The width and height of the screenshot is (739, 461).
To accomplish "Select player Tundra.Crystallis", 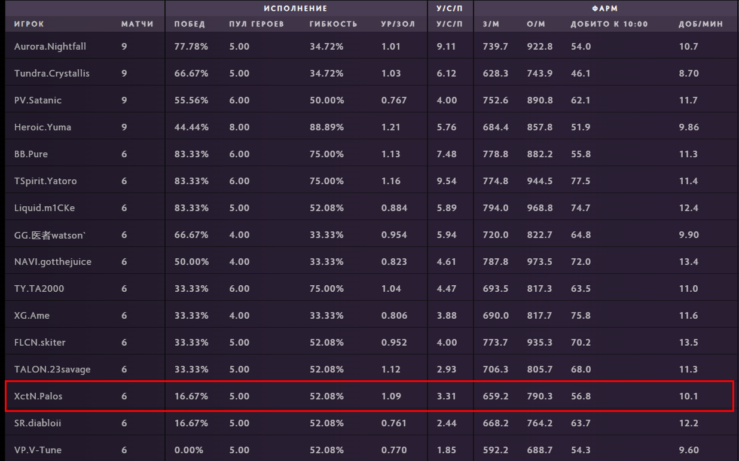I will pyautogui.click(x=52, y=73).
